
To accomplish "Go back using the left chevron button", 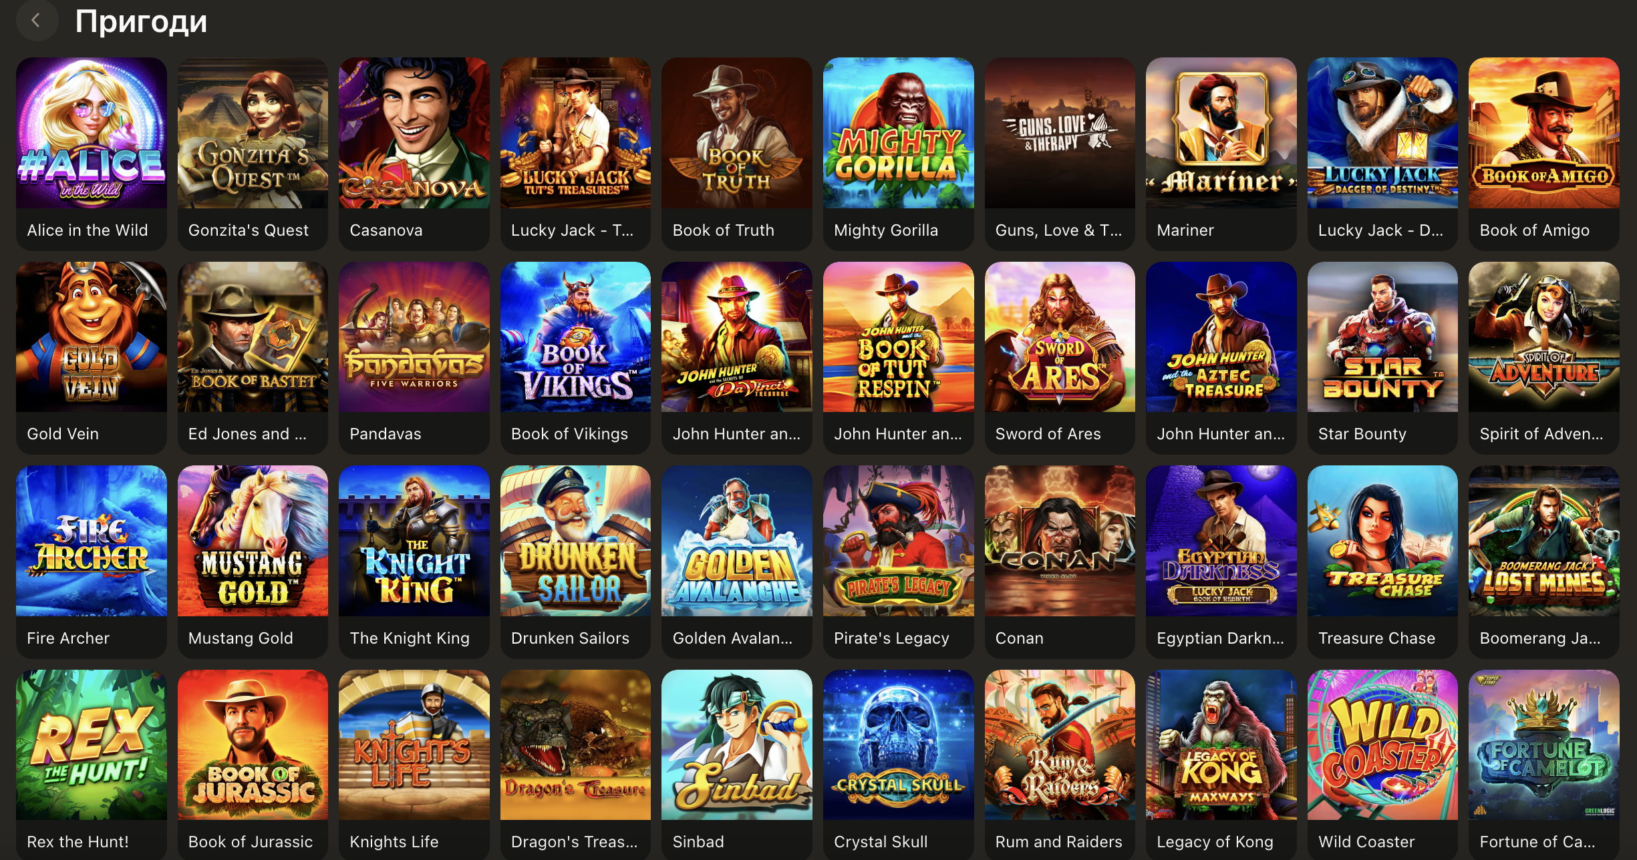I will point(37,21).
